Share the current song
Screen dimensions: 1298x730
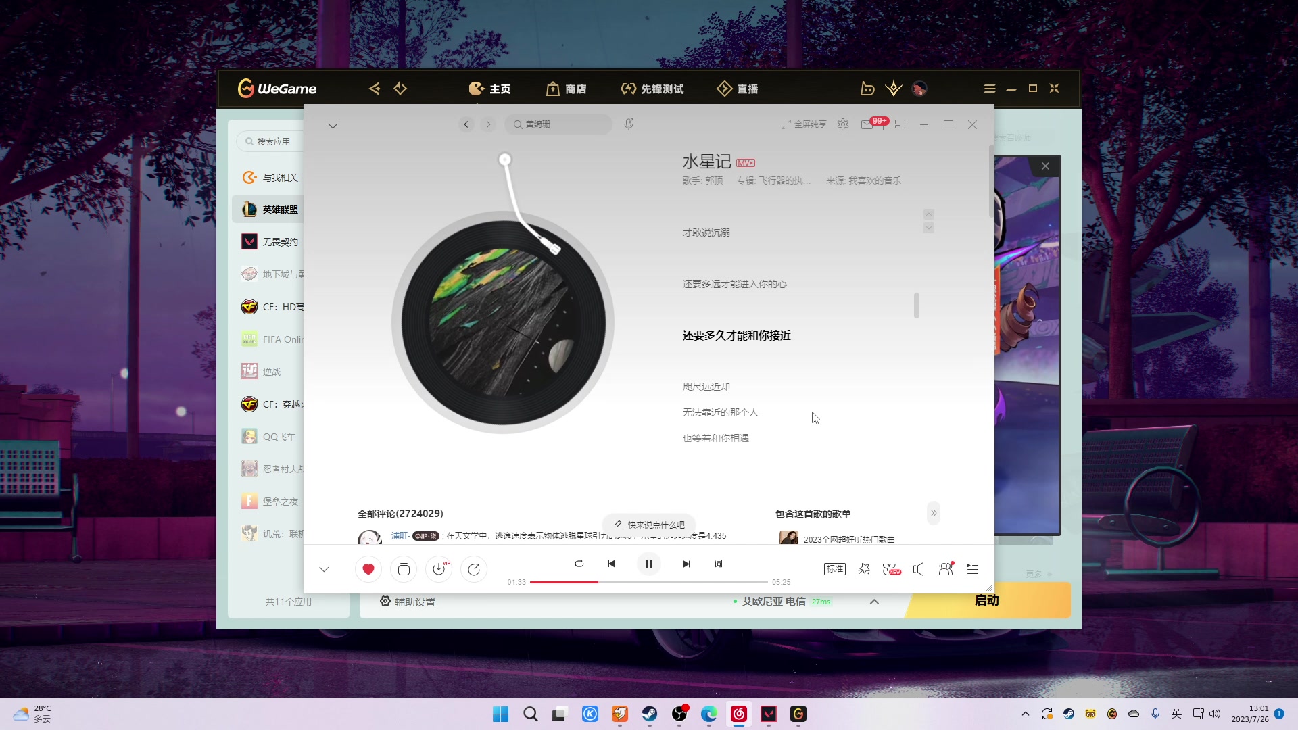(474, 569)
